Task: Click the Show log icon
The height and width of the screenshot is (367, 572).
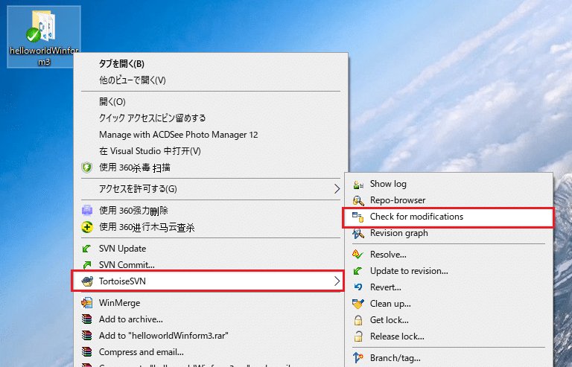Action: point(357,185)
